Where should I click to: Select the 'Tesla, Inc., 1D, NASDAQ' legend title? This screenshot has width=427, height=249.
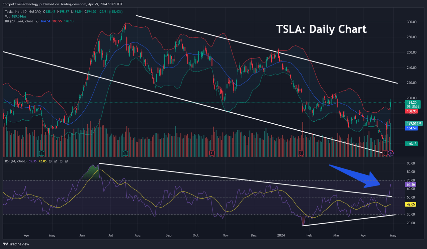tap(23, 11)
